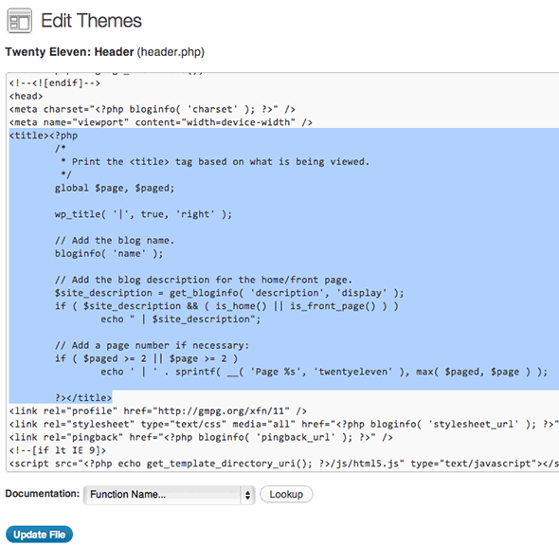559x547 pixels.
Task: Click the <title><?php opening line
Action: [x=44, y=136]
